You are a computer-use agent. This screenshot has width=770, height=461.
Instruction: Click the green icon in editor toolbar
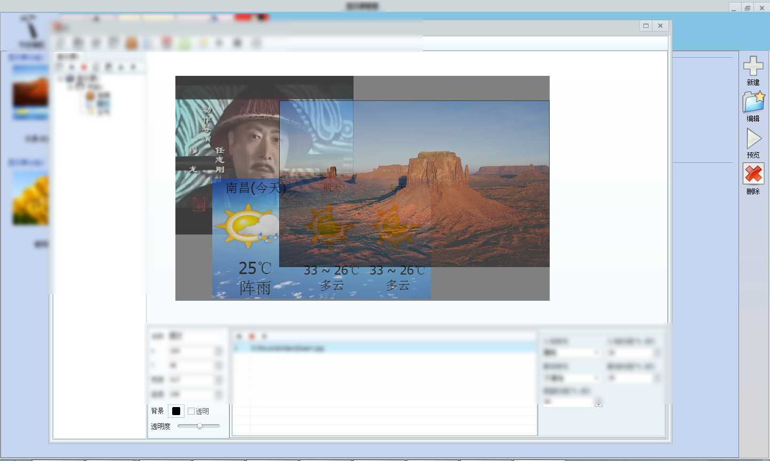point(184,43)
